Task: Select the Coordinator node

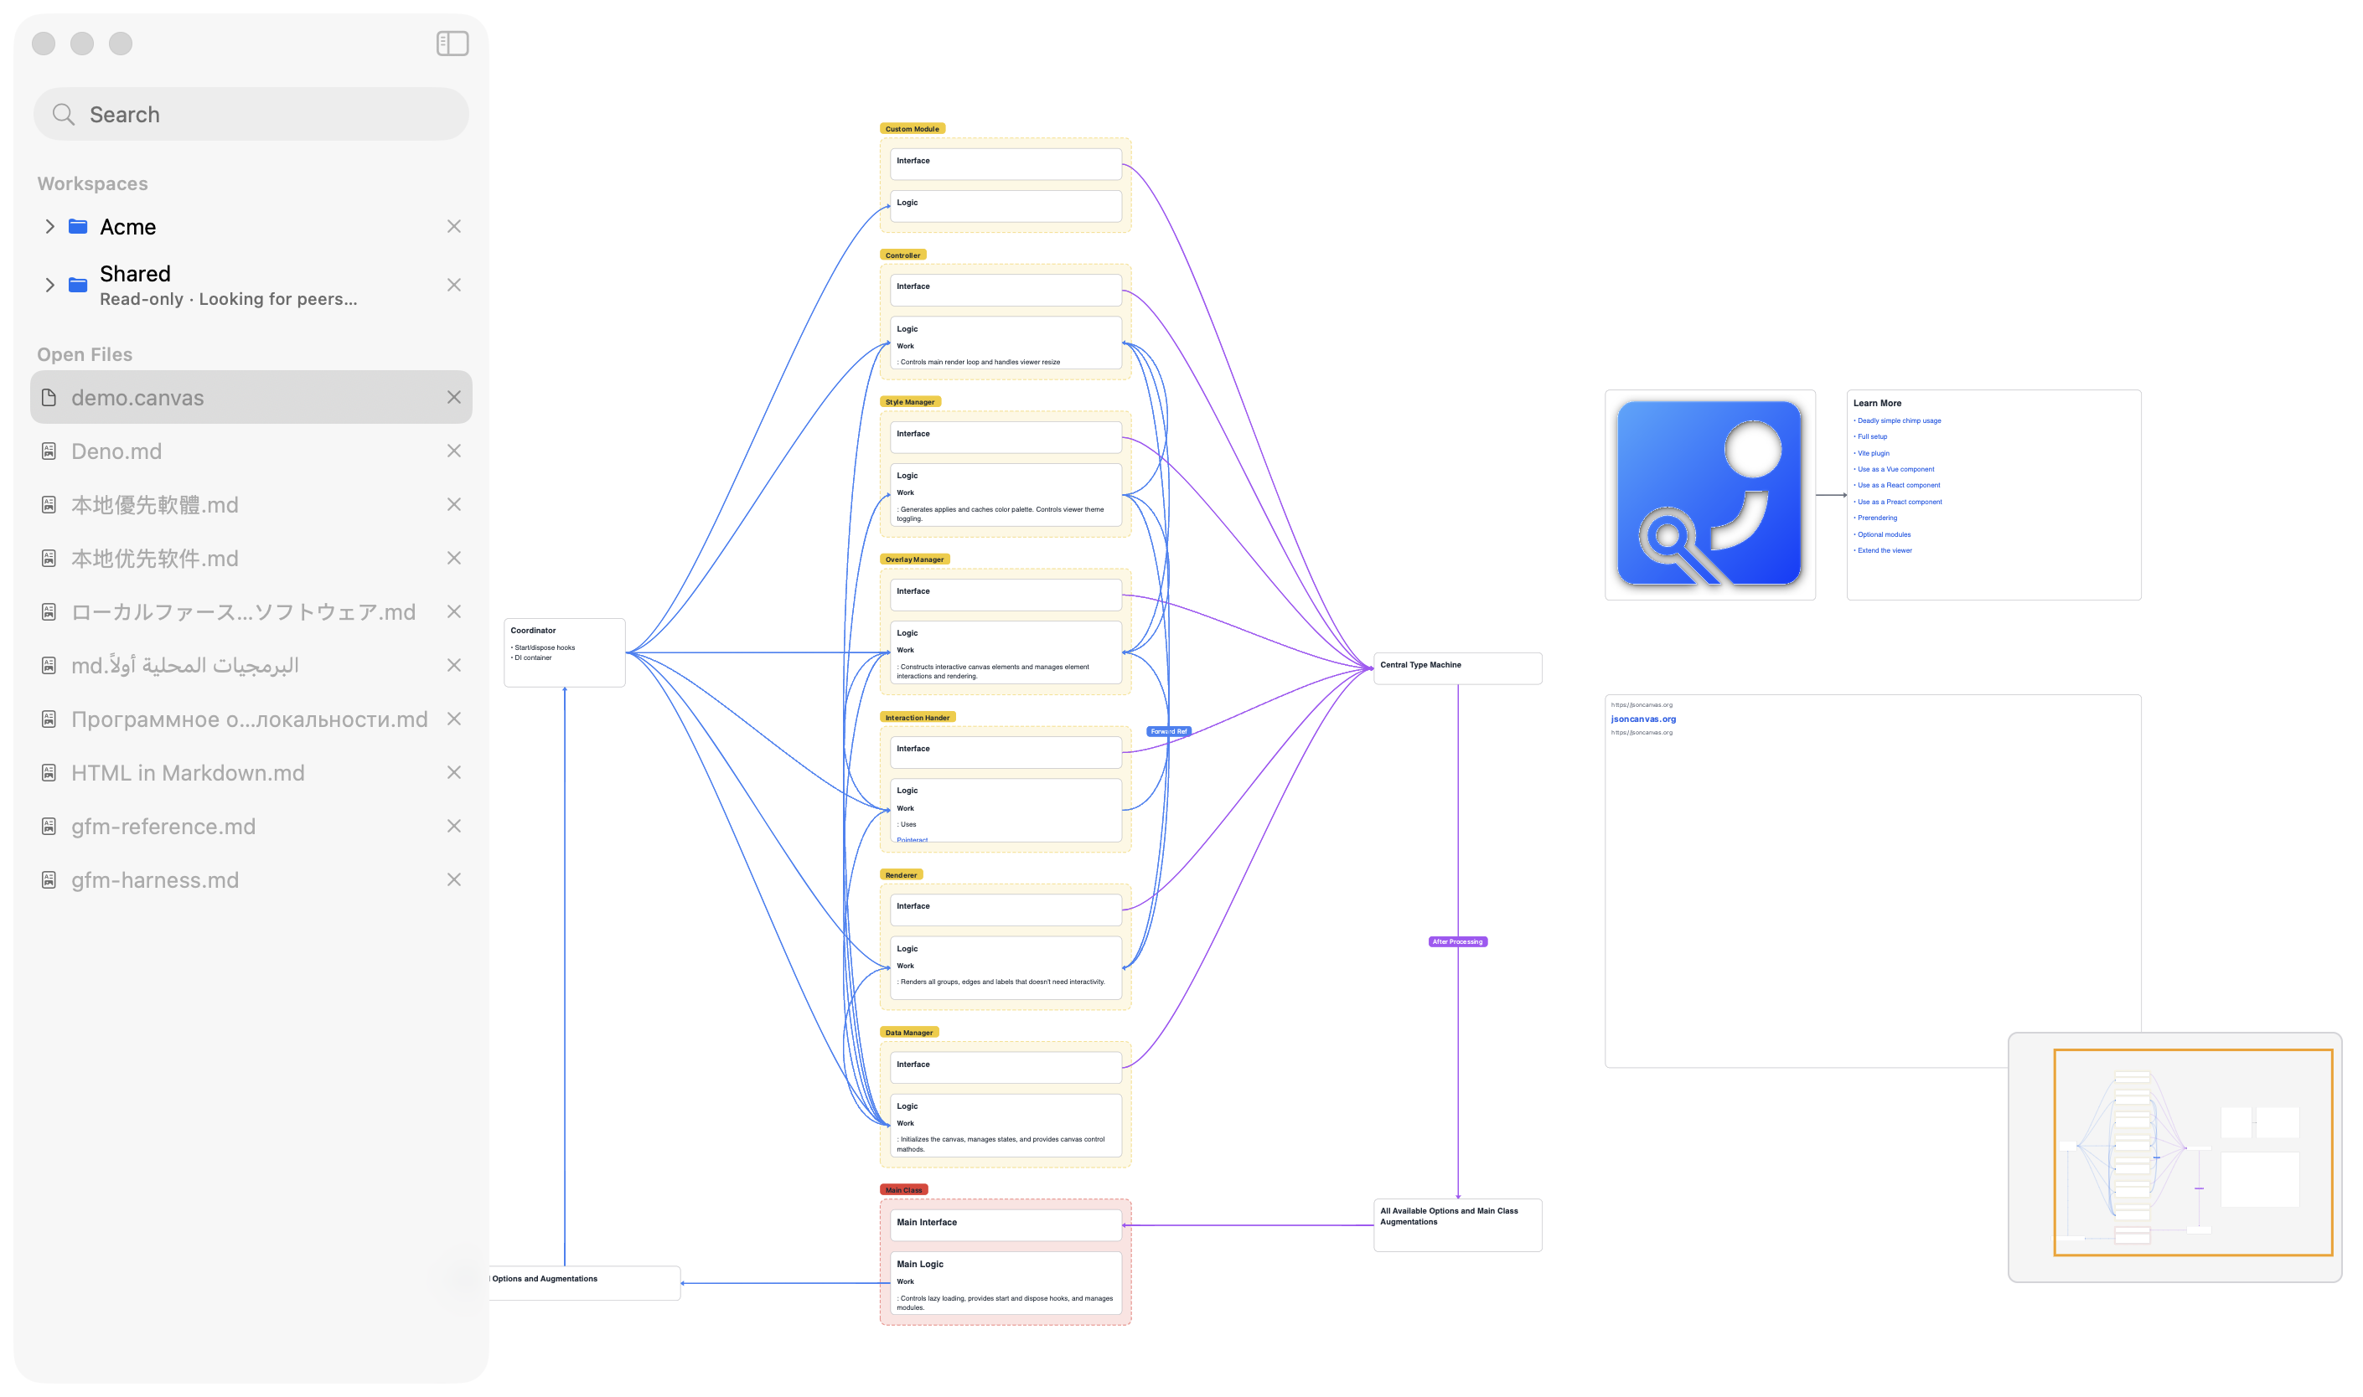Action: click(564, 652)
